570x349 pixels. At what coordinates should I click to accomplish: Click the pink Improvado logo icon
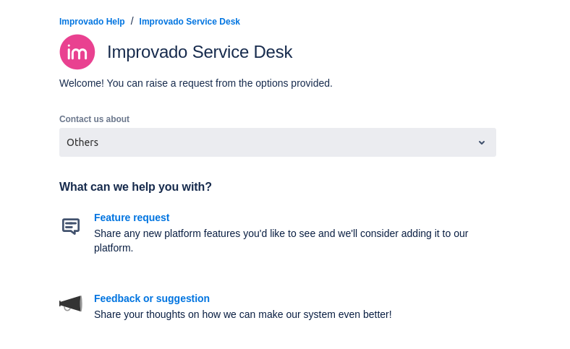77,52
